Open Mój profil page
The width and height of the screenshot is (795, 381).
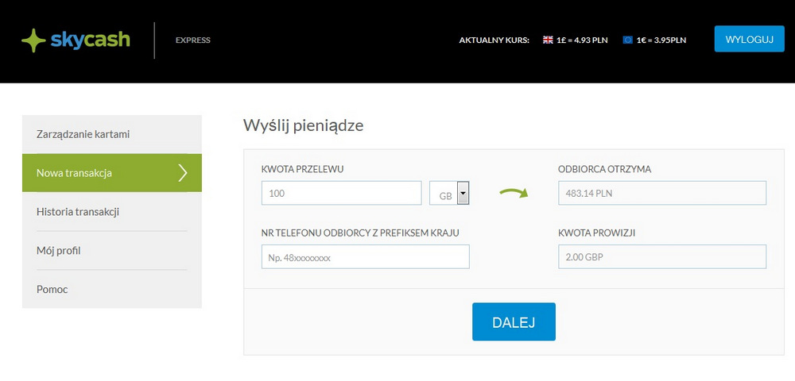pyautogui.click(x=59, y=250)
